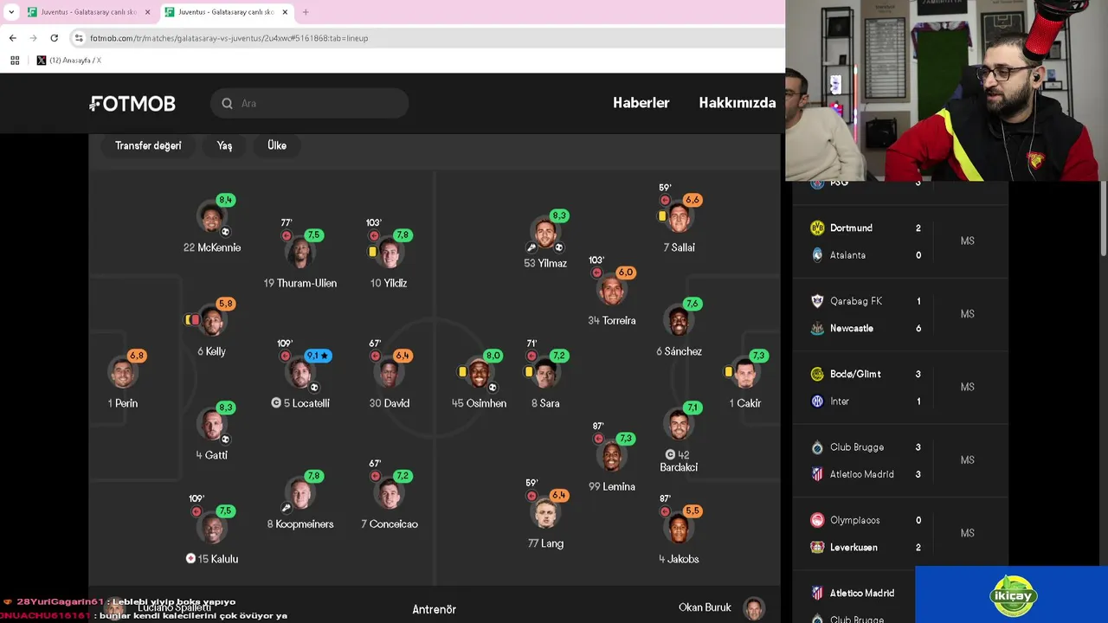Open David's player avatar
The height and width of the screenshot is (623, 1108).
pyautogui.click(x=389, y=374)
